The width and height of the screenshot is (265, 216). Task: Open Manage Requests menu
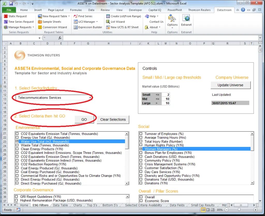coord(19,27)
